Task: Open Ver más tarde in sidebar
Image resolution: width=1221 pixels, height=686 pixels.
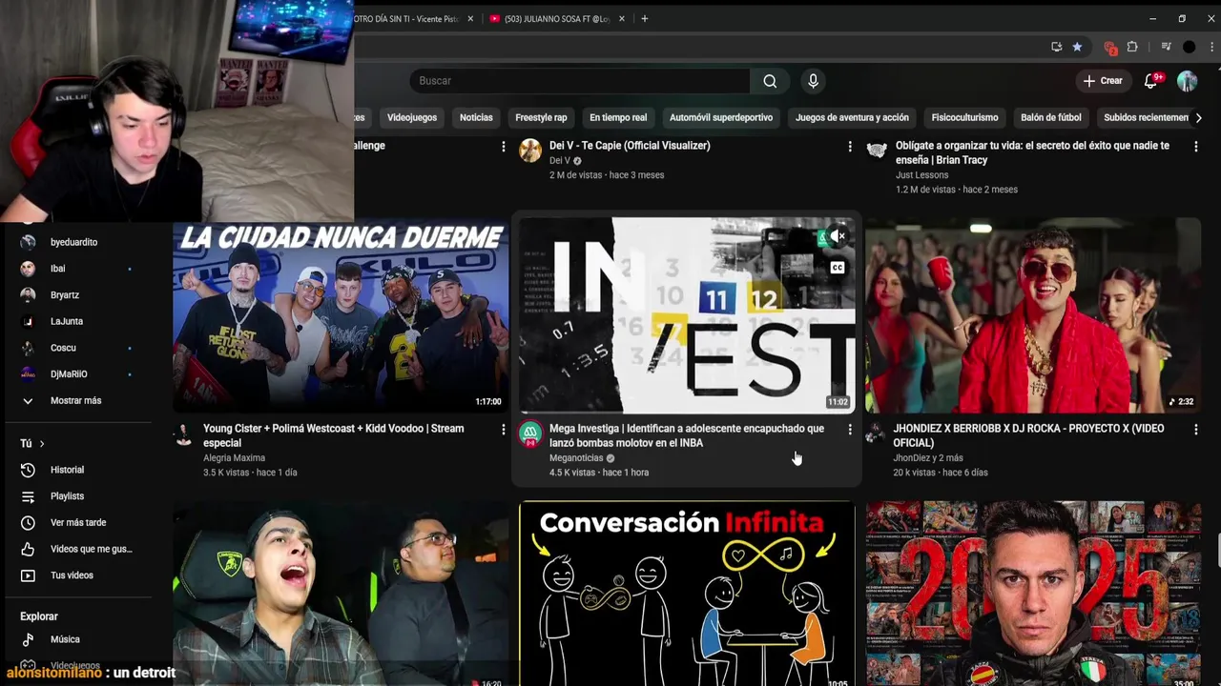Action: [x=78, y=523]
